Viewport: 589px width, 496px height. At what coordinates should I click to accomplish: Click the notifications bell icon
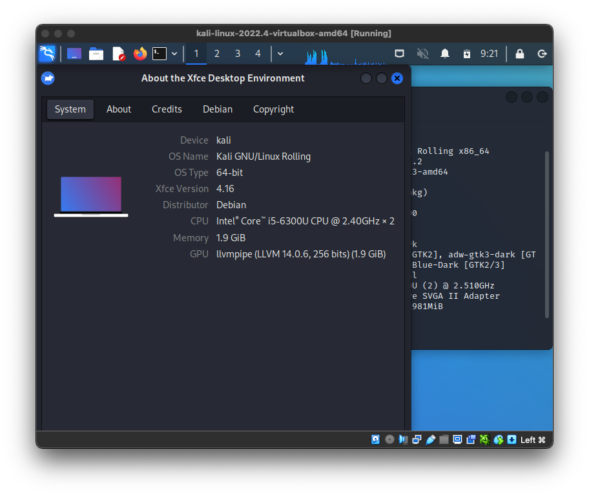coord(445,54)
